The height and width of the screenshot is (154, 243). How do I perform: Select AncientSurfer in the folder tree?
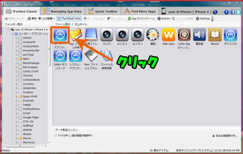point(31,51)
